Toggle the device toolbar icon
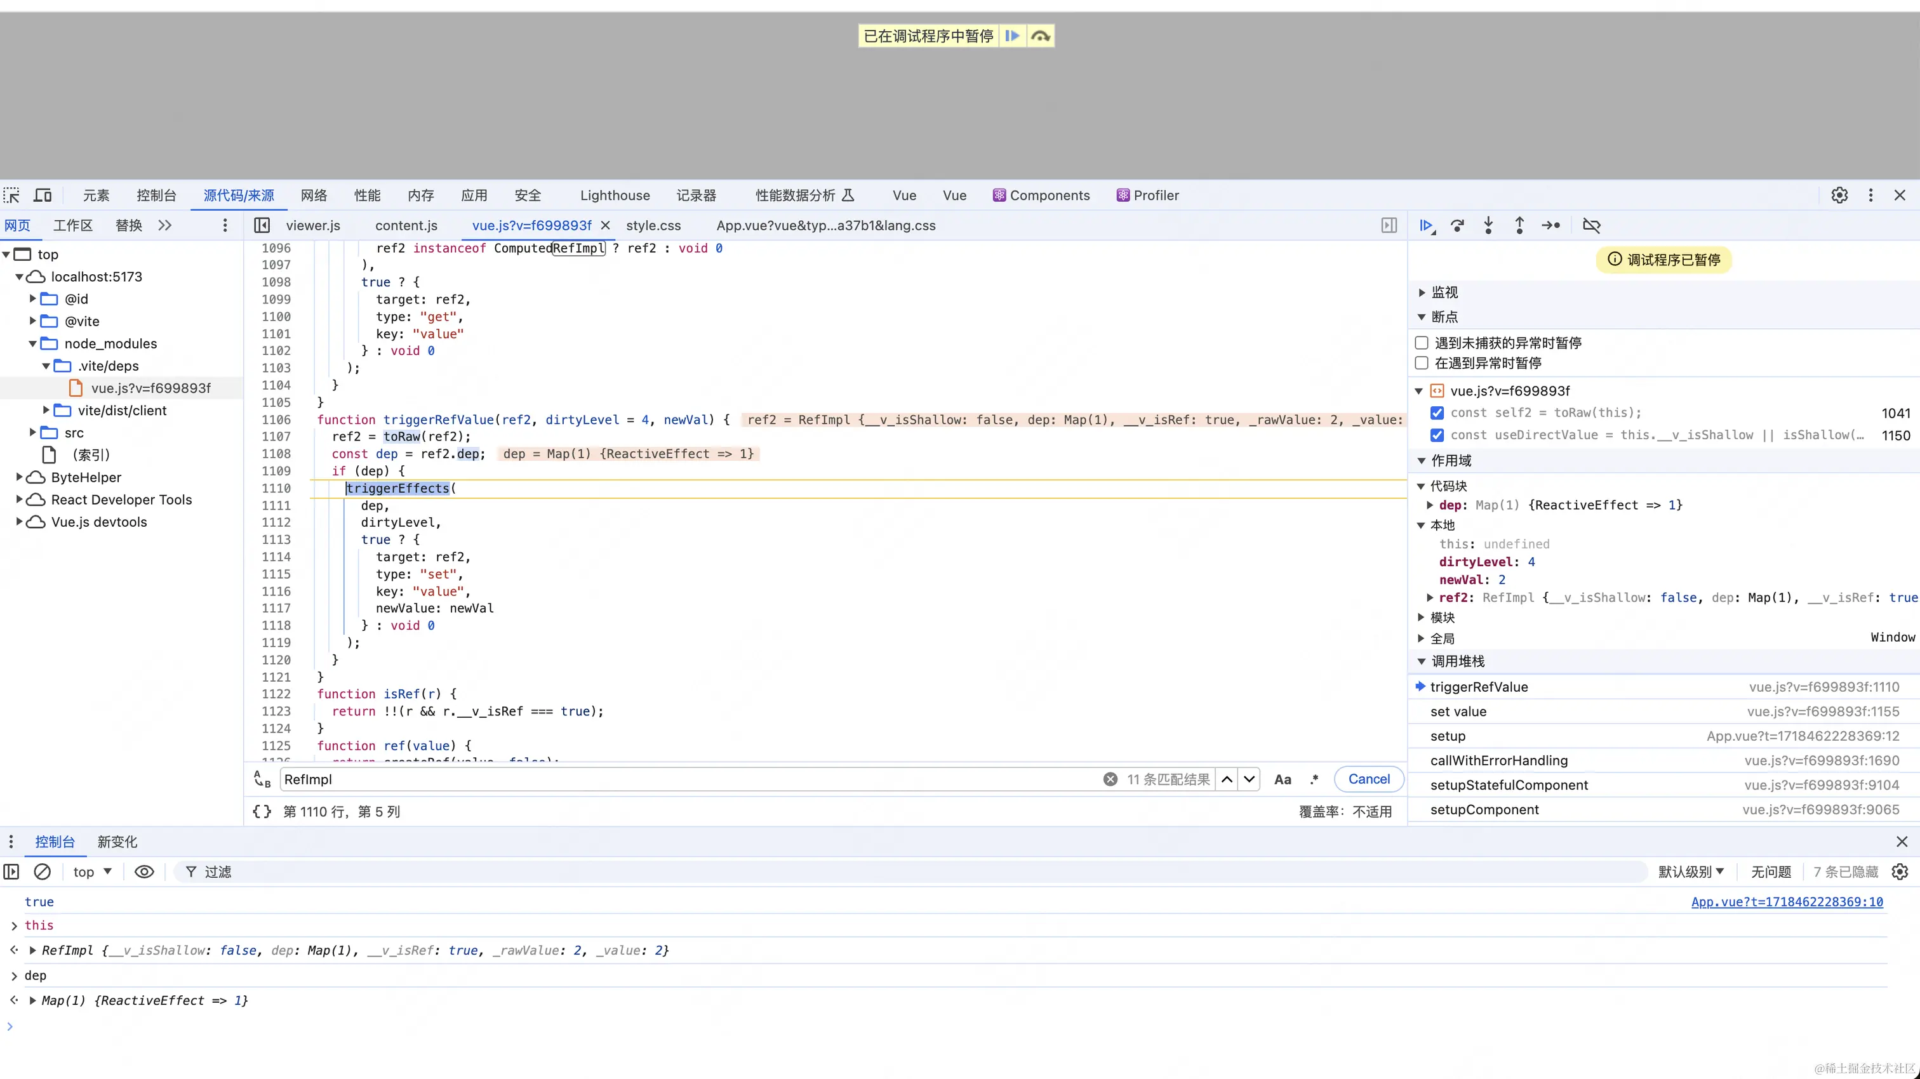 [x=43, y=195]
